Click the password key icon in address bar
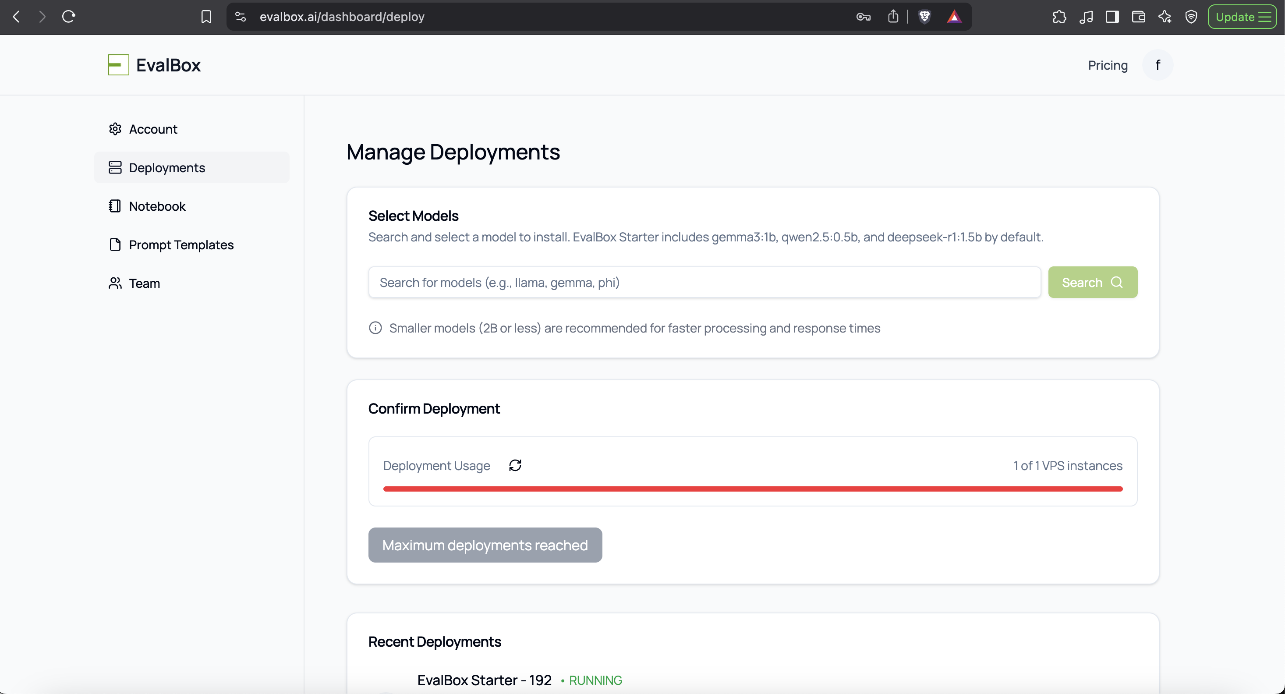Image resolution: width=1285 pixels, height=694 pixels. (863, 17)
